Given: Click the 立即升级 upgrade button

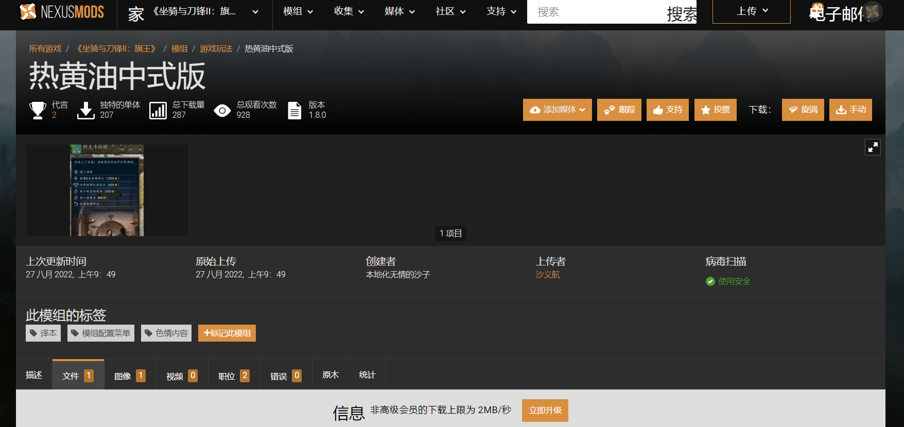Looking at the screenshot, I should [545, 411].
